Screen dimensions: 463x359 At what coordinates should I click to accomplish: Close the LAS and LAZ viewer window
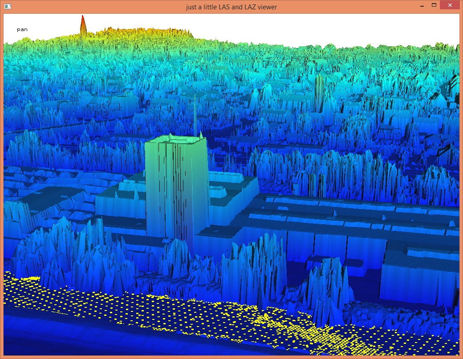(x=450, y=6)
